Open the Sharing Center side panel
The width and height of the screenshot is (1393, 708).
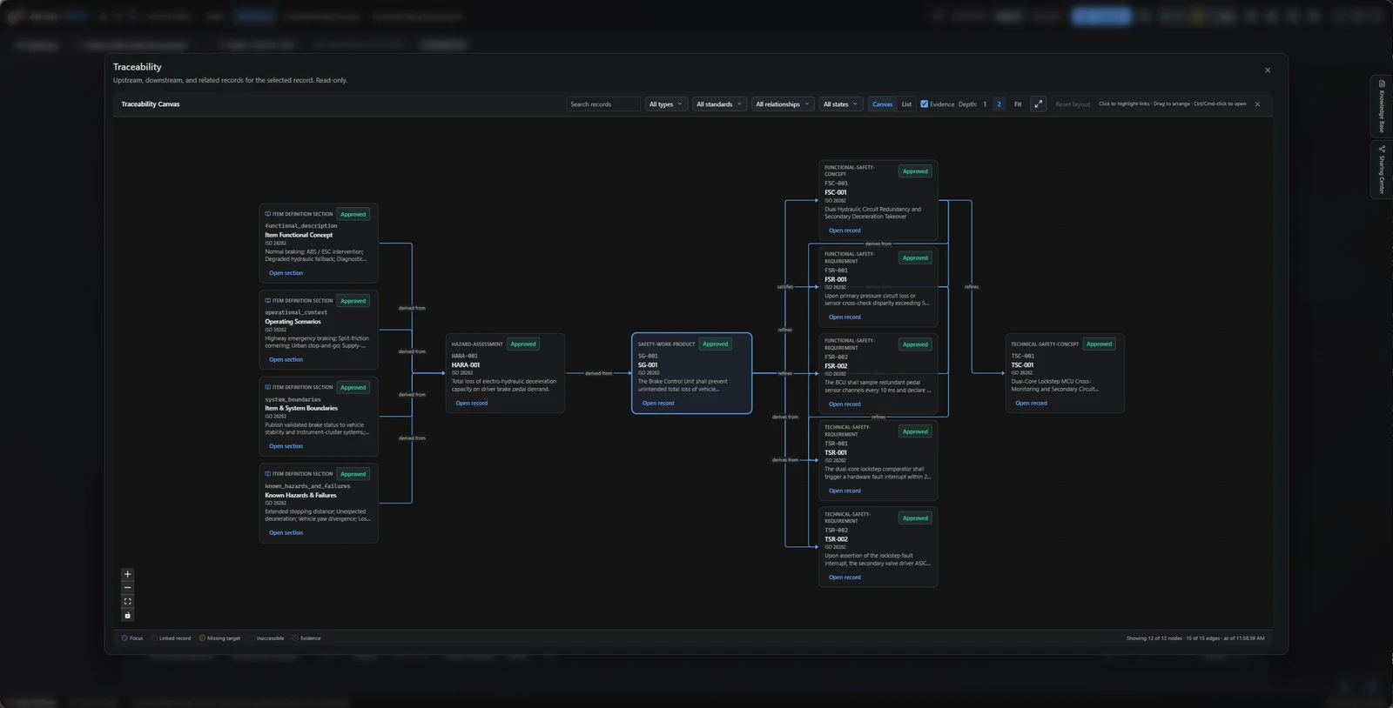coord(1382,170)
